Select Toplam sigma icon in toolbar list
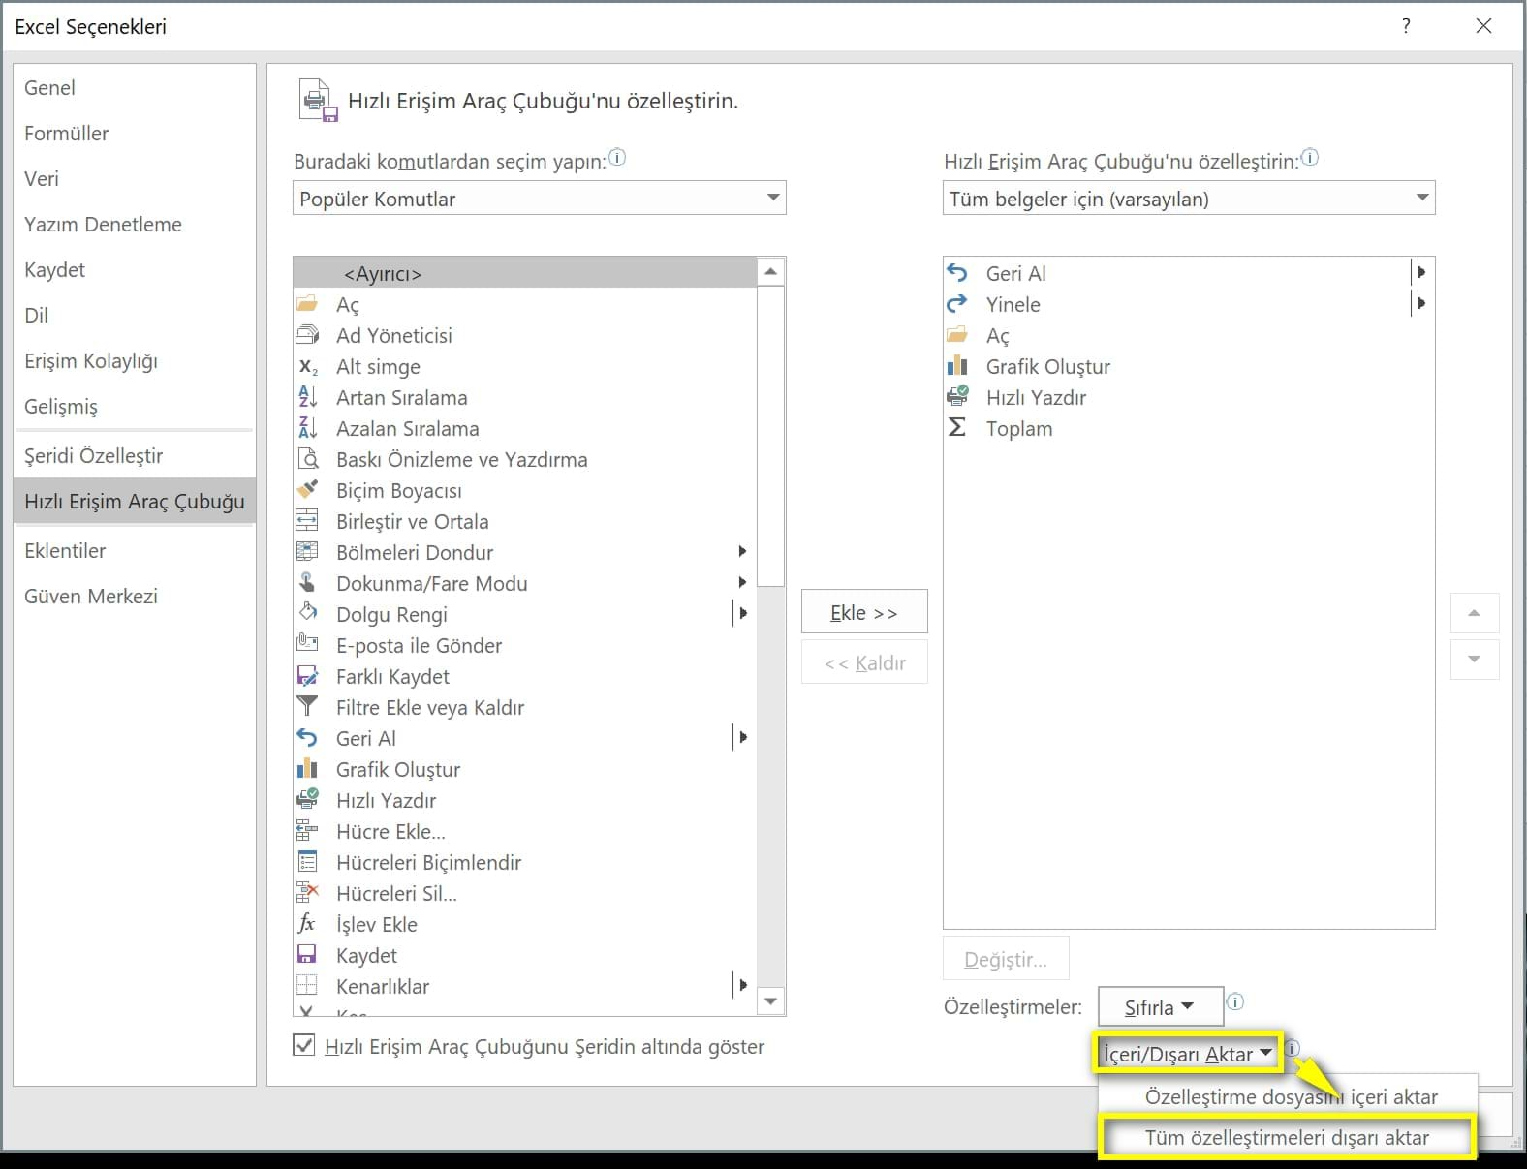This screenshot has width=1527, height=1169. (x=957, y=428)
